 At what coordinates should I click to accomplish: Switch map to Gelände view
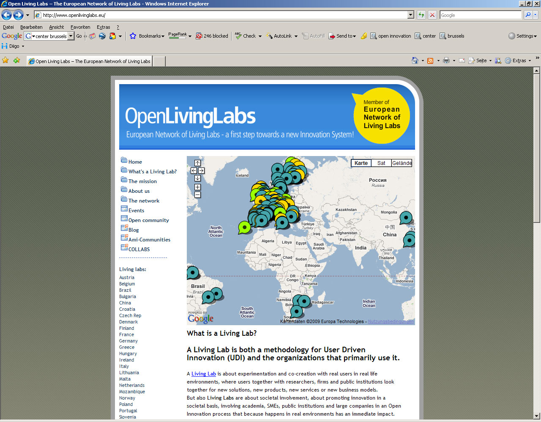[402, 163]
